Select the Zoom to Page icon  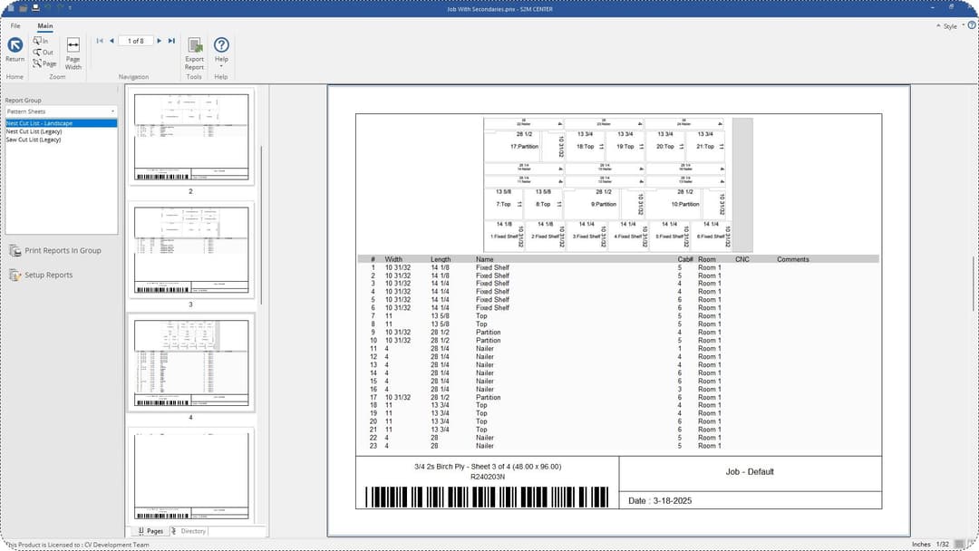tap(37, 63)
